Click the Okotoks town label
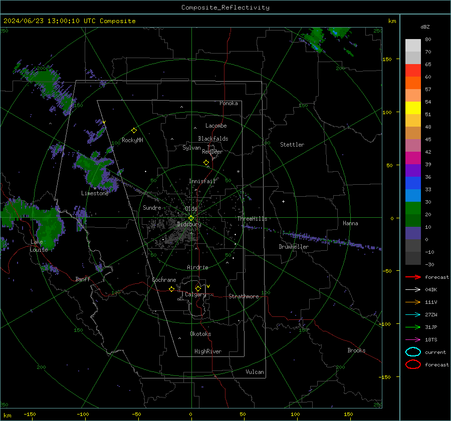This screenshot has width=451, height=421. pos(200,334)
